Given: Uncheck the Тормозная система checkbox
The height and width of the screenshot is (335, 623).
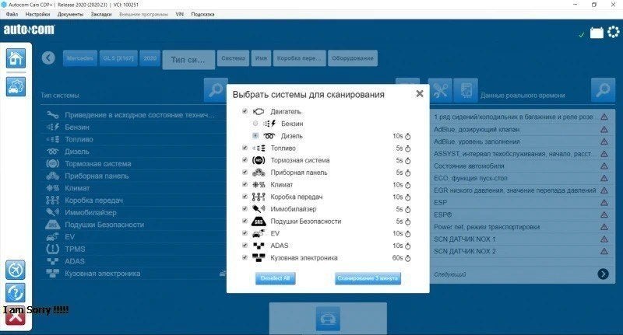Looking at the screenshot, I should [x=245, y=160].
